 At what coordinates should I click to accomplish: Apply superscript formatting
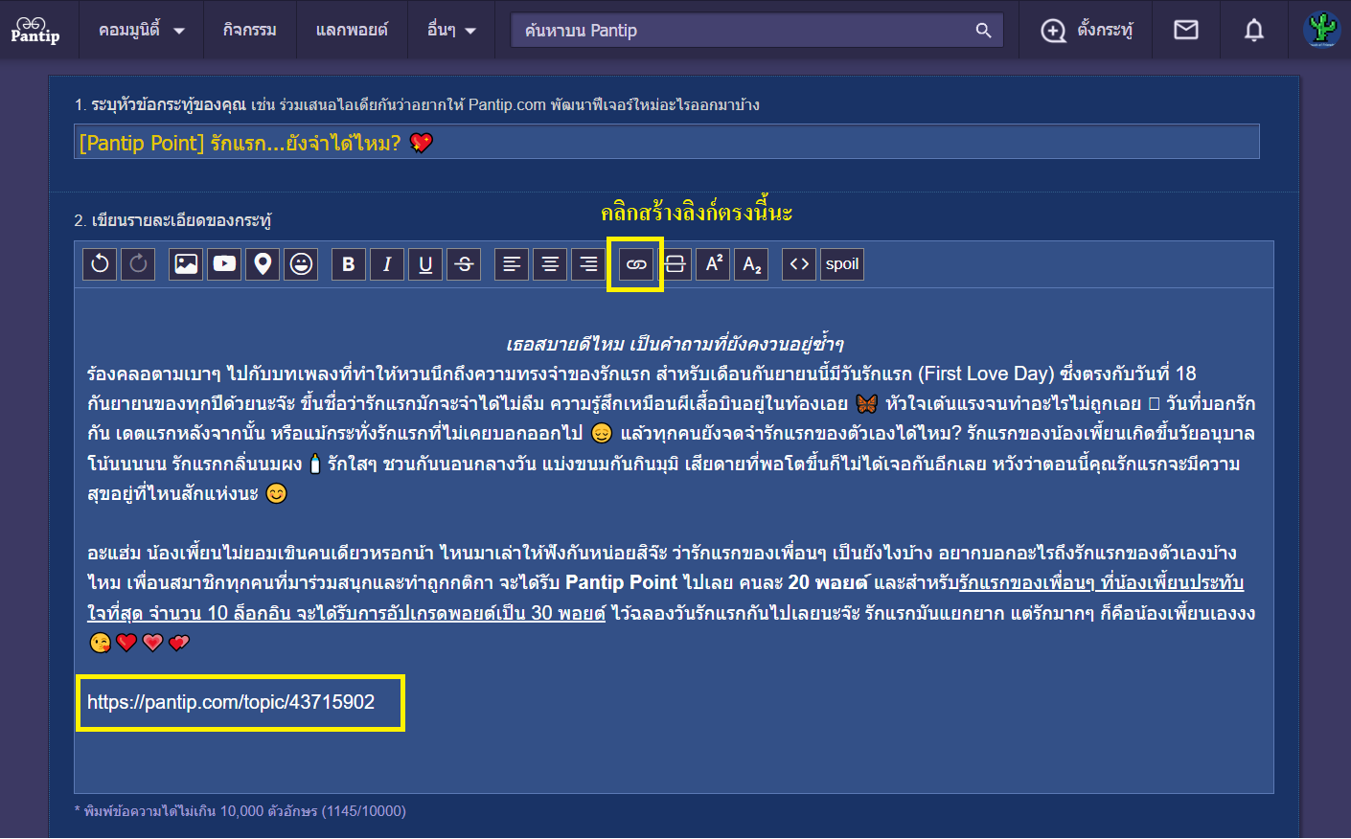pos(713,264)
